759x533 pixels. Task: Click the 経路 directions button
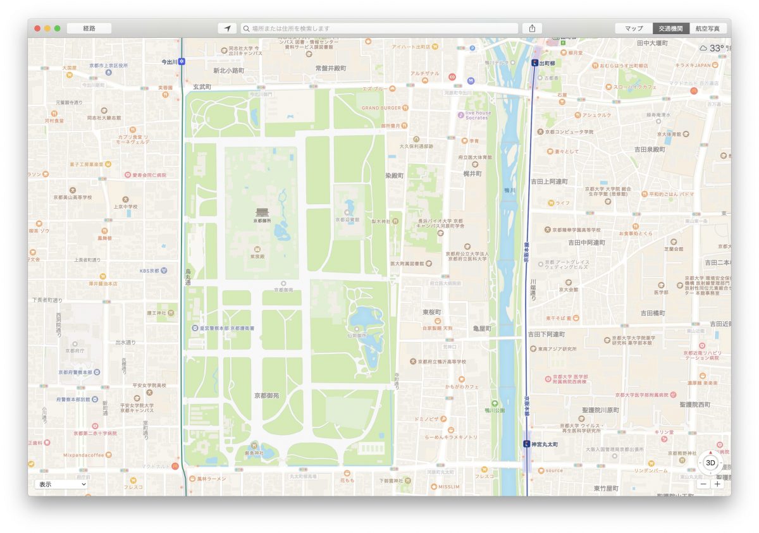pyautogui.click(x=89, y=28)
